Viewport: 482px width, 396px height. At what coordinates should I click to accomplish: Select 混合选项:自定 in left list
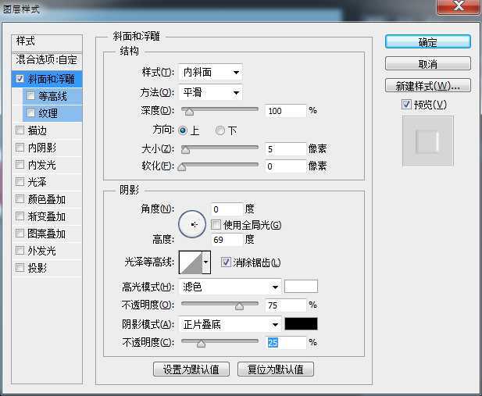pyautogui.click(x=47, y=59)
